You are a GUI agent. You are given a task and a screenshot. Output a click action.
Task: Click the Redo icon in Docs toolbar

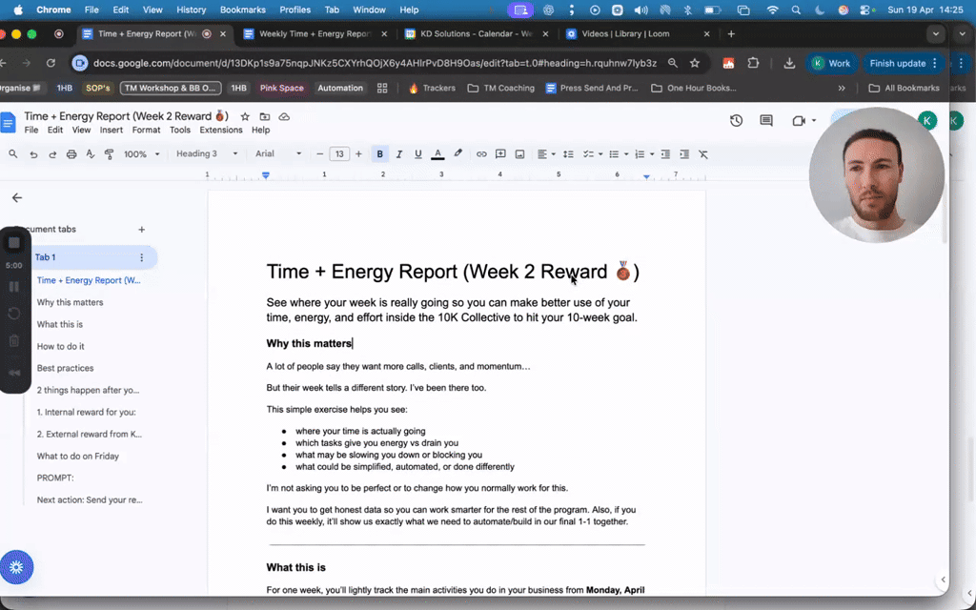tap(52, 154)
